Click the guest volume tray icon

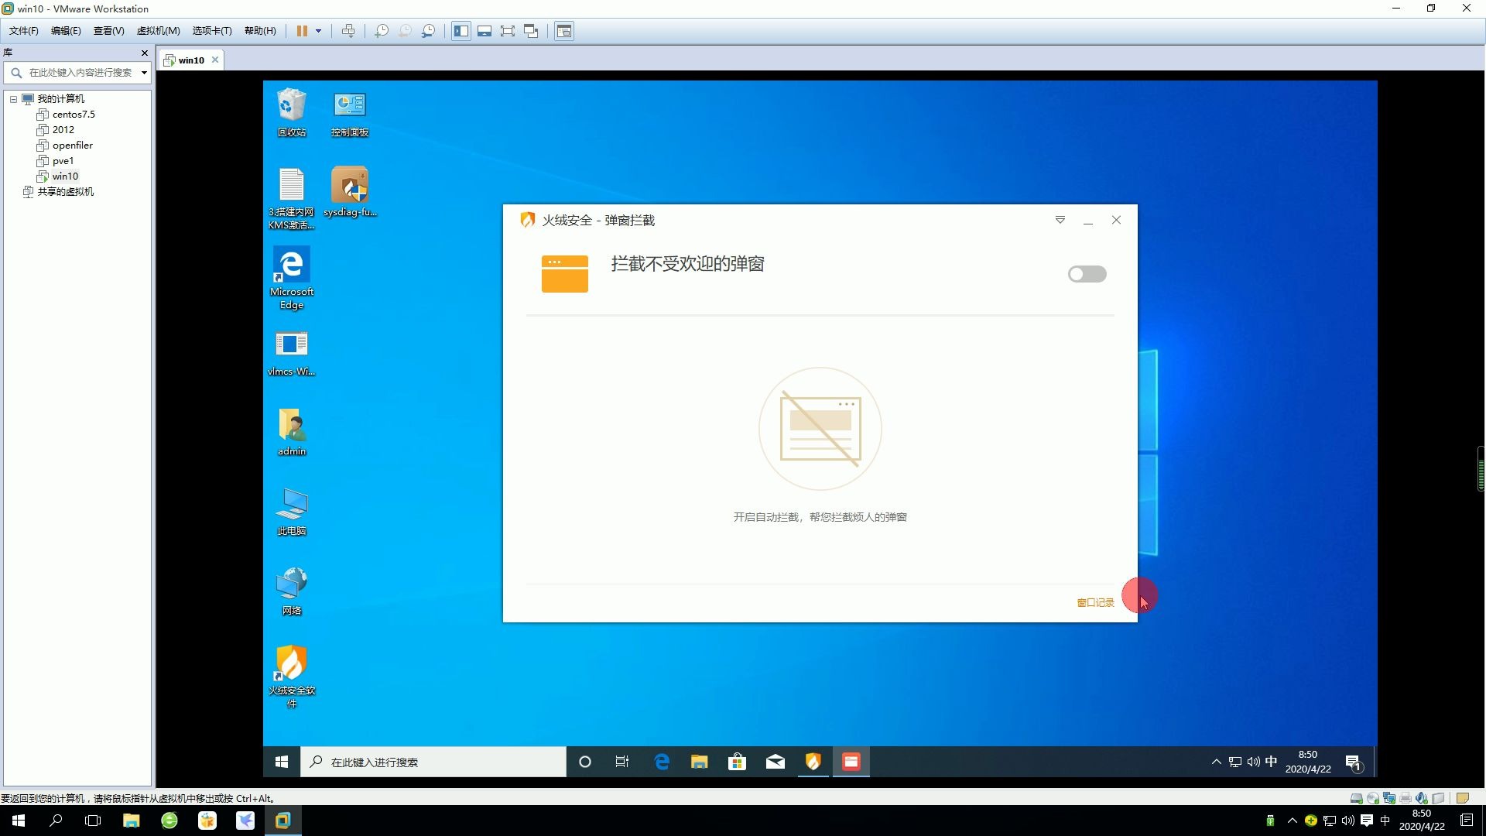pyautogui.click(x=1253, y=762)
